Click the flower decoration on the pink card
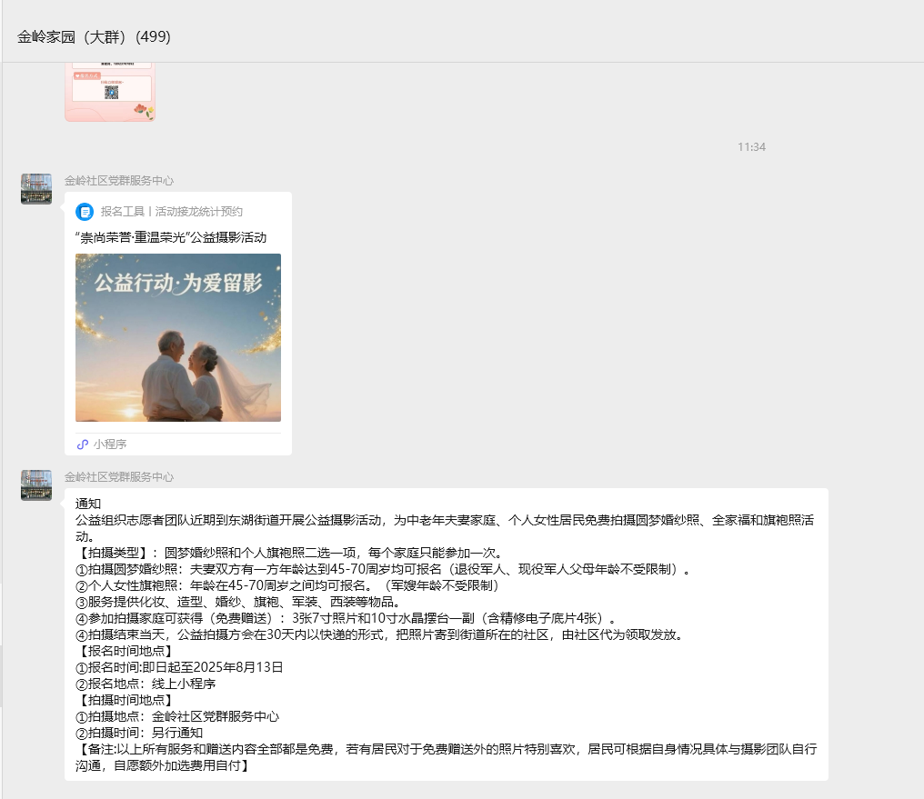 point(140,109)
